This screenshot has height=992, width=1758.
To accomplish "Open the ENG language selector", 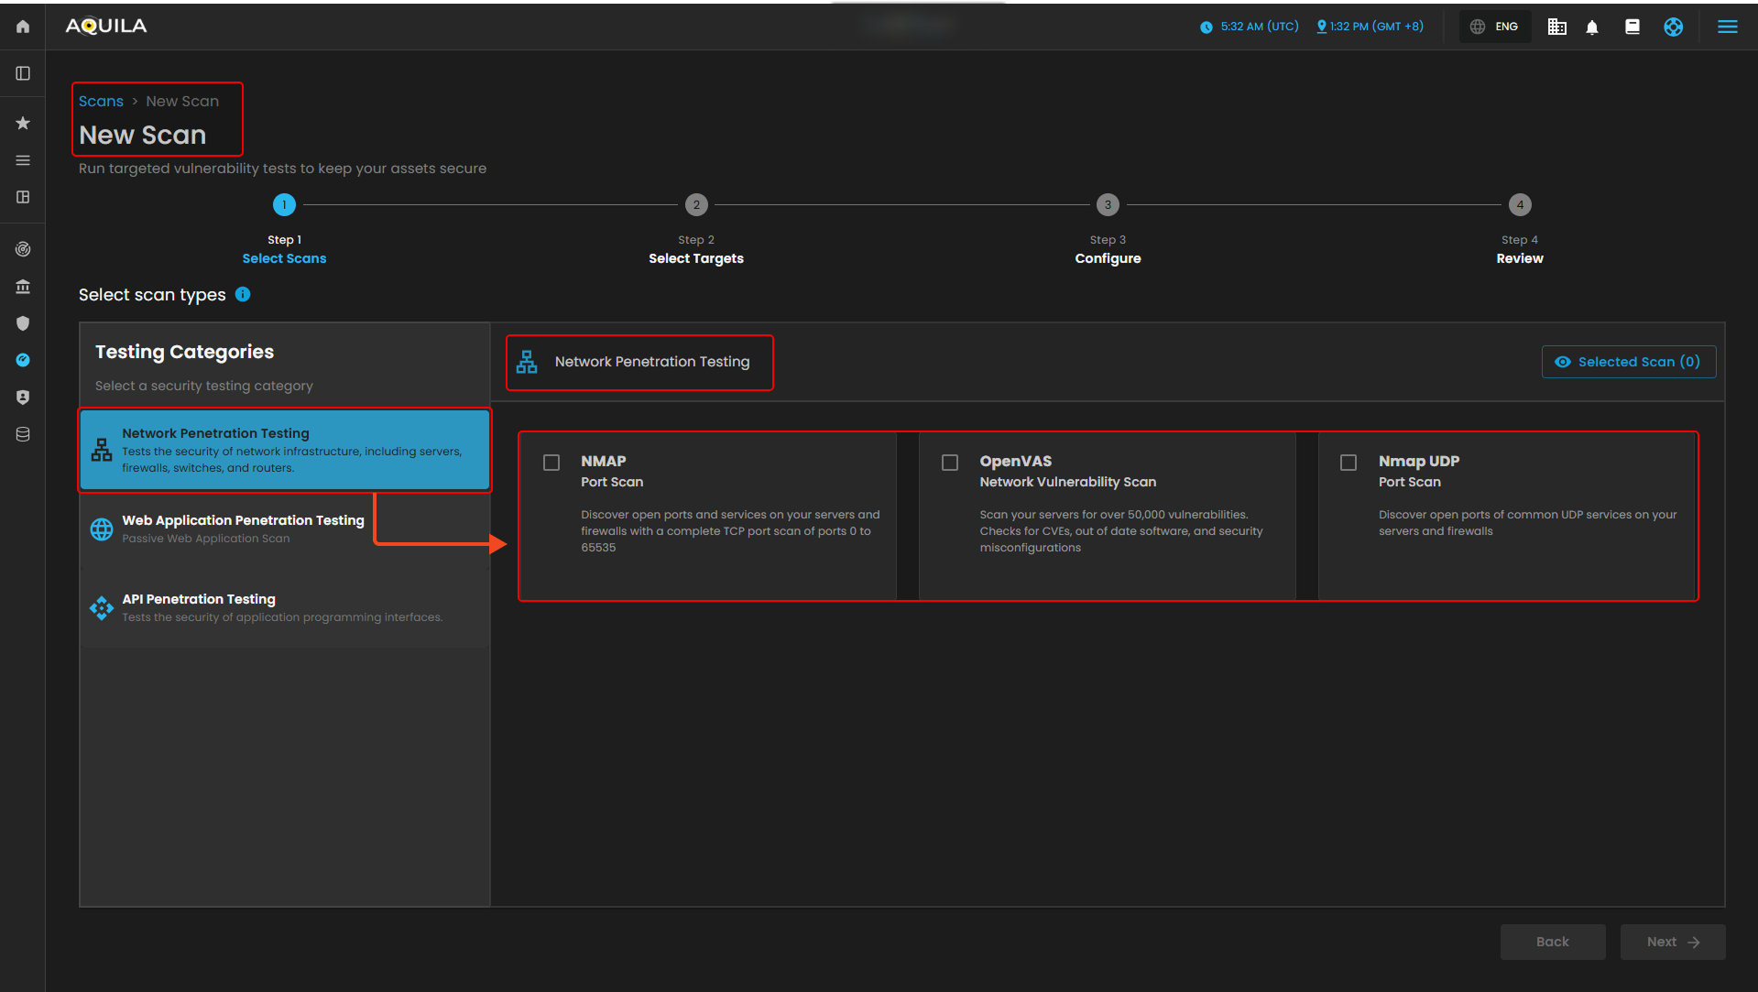I will [x=1495, y=27].
